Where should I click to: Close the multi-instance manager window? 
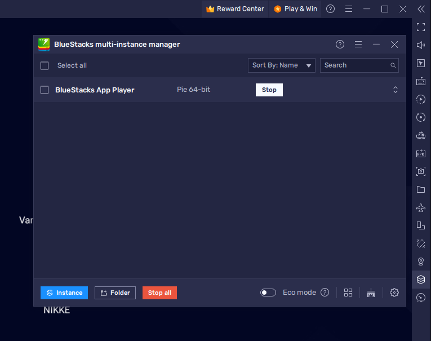click(x=394, y=45)
